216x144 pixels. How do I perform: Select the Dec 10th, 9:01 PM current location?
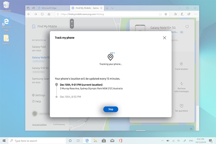tap(81, 85)
